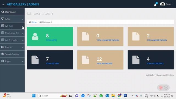Screen dimensions: 176x99
Task: Click the file icon on Art Type card
Action: (x=35, y=60)
